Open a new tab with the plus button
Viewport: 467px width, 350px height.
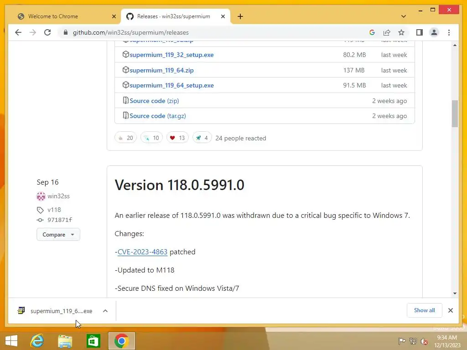(240, 16)
